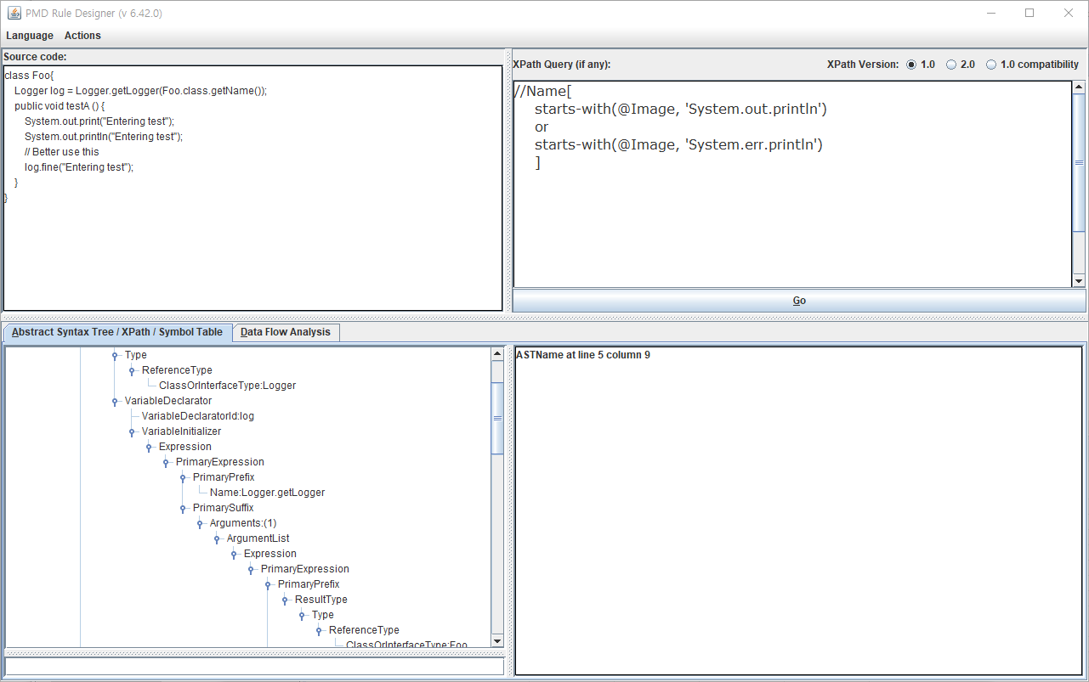Click 'class Foo{' line in source code

point(29,76)
